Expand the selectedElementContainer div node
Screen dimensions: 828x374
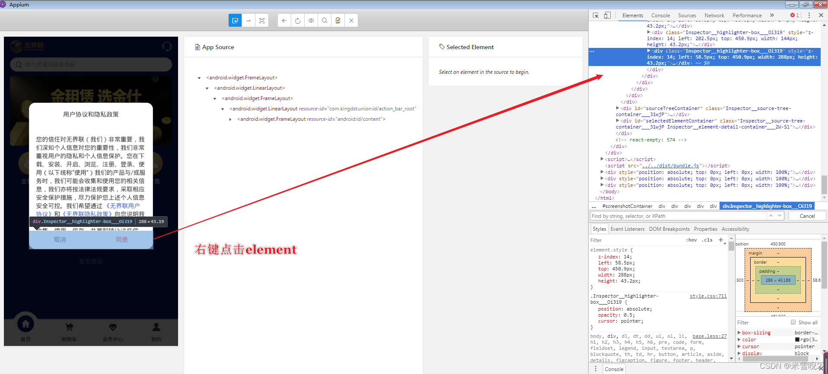(x=618, y=120)
